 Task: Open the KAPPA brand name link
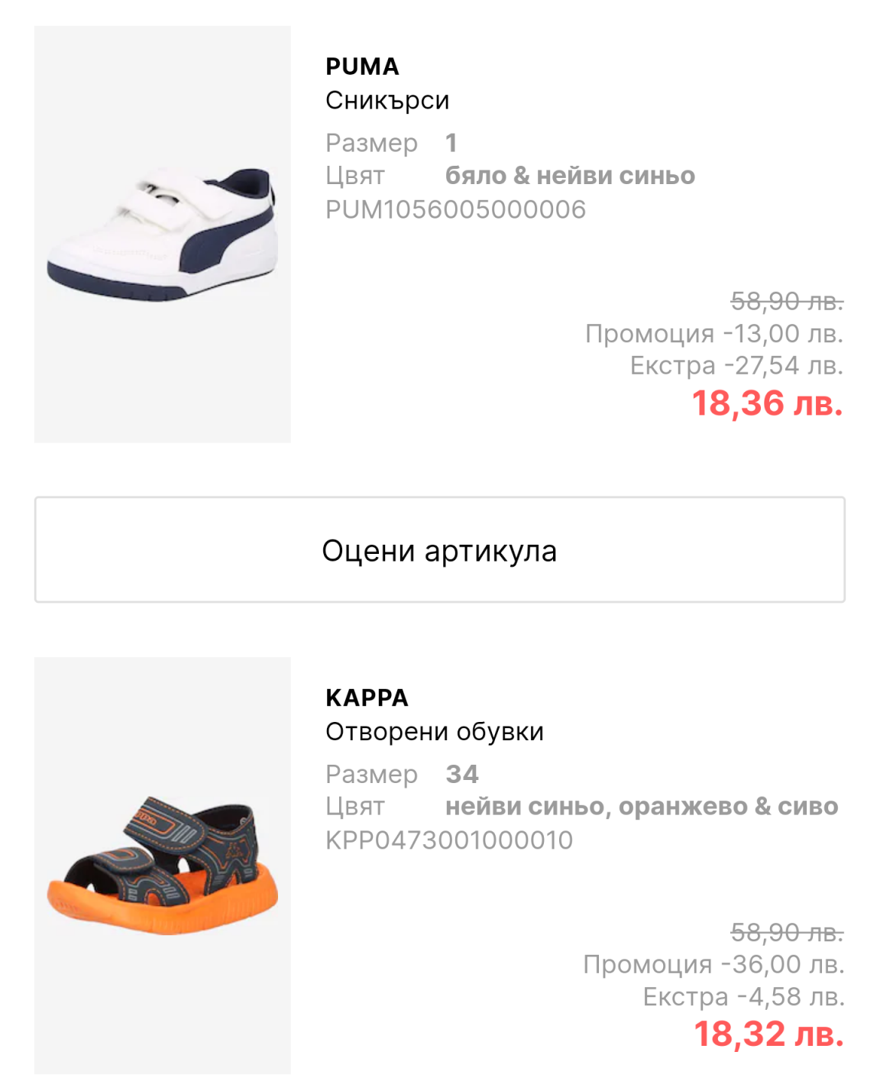(367, 698)
